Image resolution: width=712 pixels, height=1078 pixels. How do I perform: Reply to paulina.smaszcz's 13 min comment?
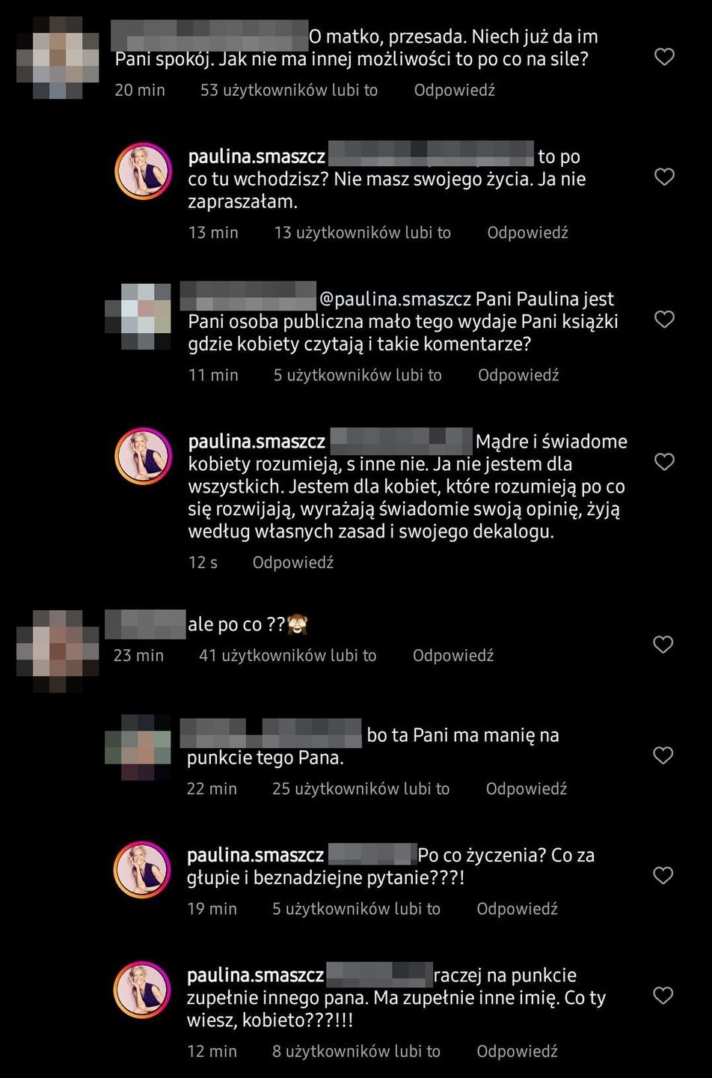(x=528, y=233)
